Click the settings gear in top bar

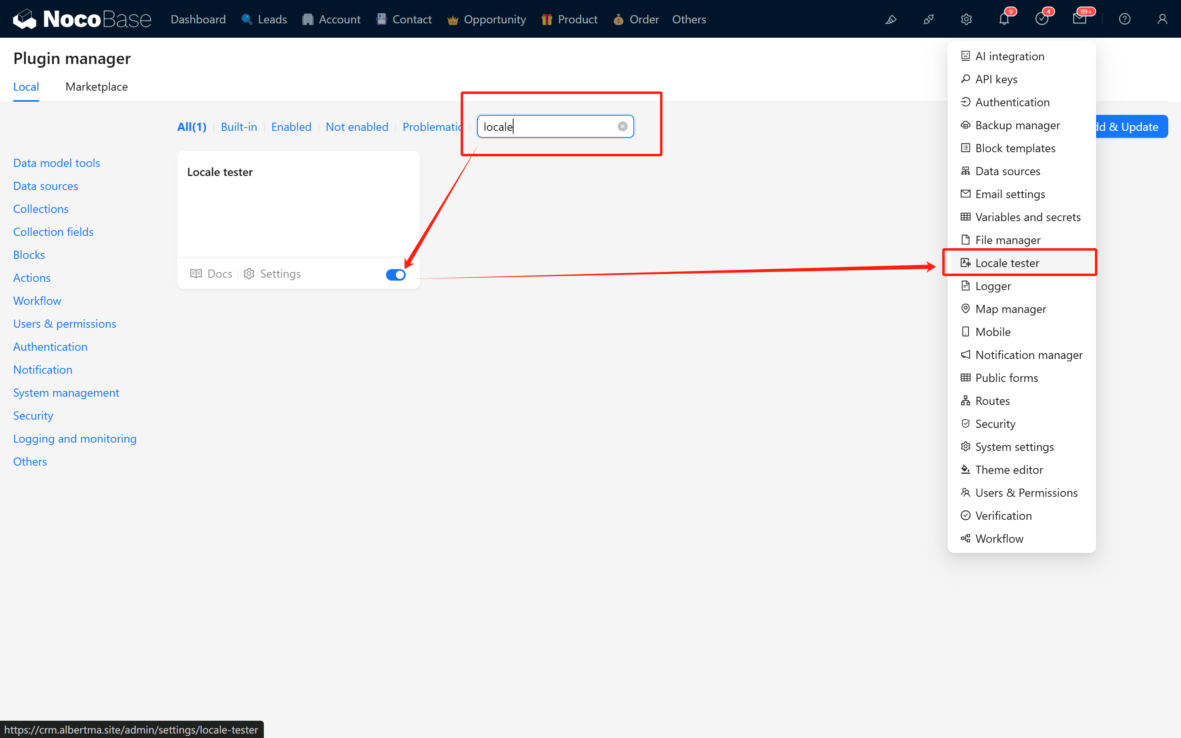click(x=966, y=20)
